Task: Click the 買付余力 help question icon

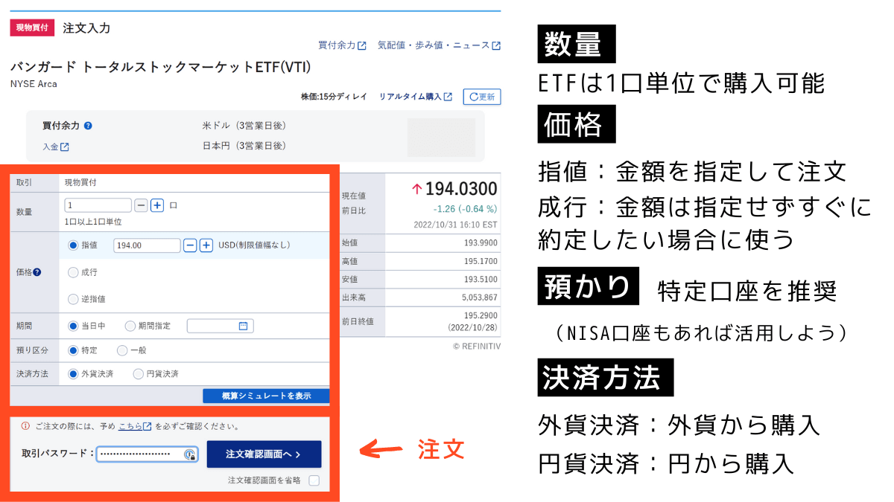Action: coord(89,126)
